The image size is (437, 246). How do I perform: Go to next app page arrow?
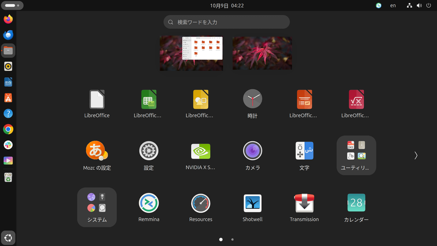point(416,155)
